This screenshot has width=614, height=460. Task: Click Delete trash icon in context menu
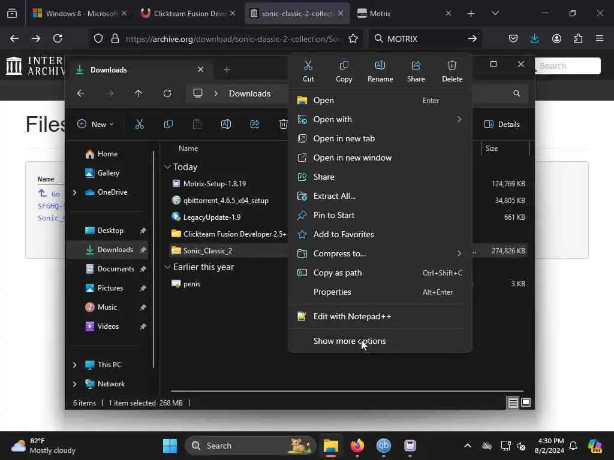[x=452, y=66]
